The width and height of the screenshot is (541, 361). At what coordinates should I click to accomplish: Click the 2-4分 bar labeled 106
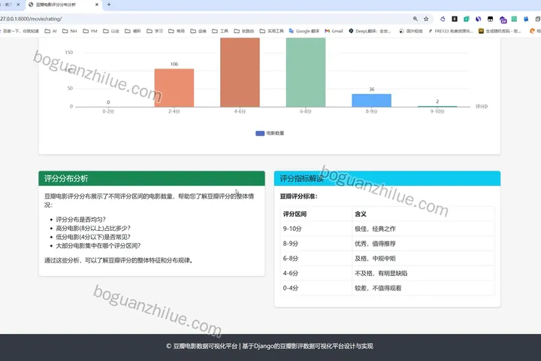[174, 88]
